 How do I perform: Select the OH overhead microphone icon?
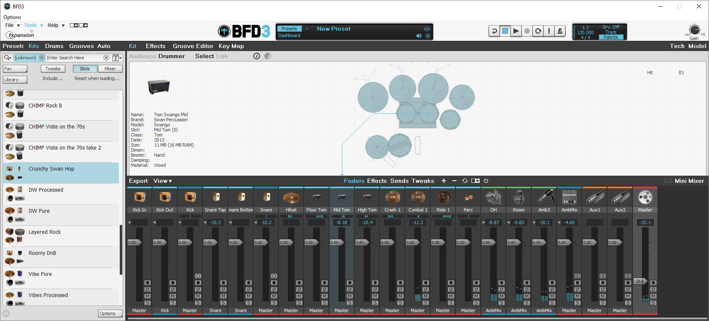[494, 197]
